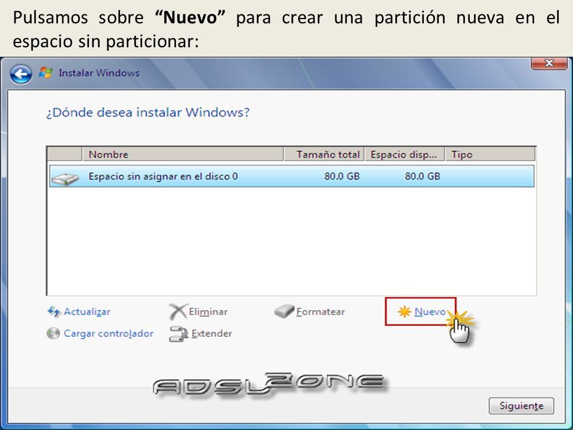Click the 80.0 GB value under Tamaño total
The height and width of the screenshot is (430, 573).
[x=342, y=176]
